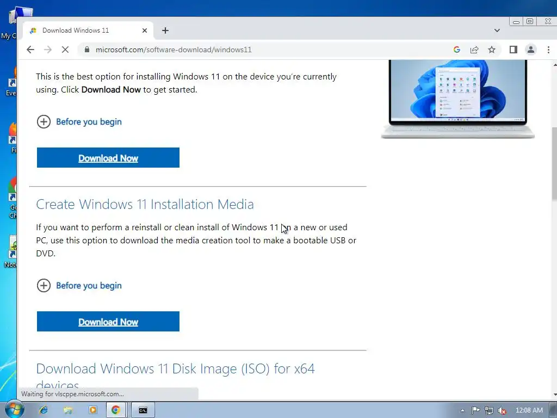
Task: Open the Chrome profile avatar
Action: click(531, 50)
